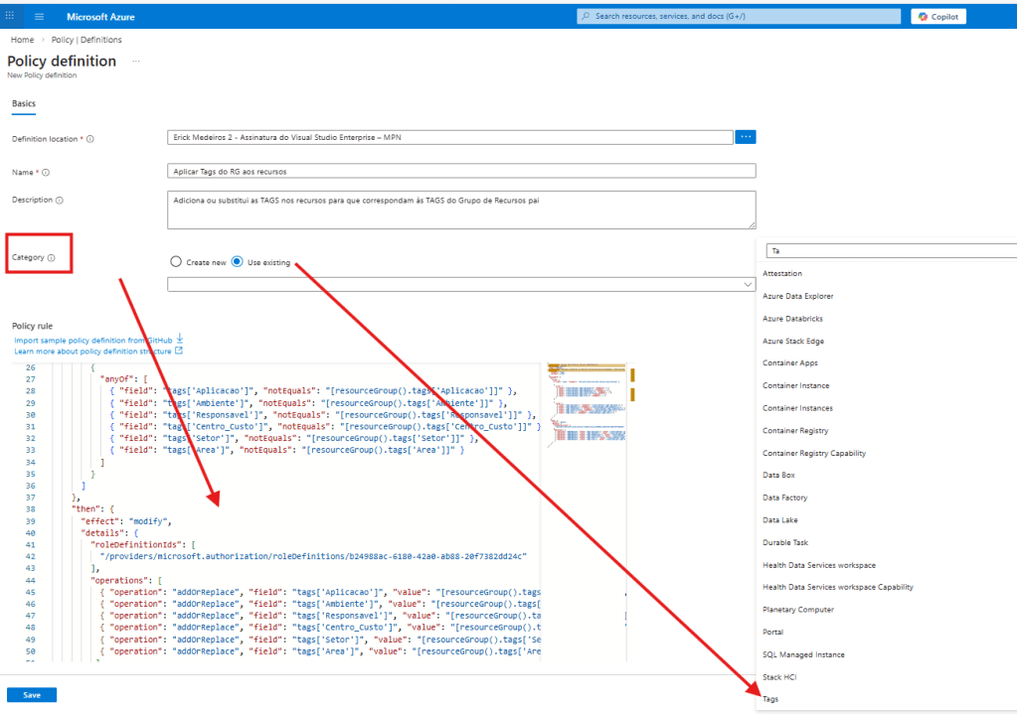Viewport: 1017px width, 714px height.
Task: Click the info icon beside Definition location
Action: pos(90,139)
